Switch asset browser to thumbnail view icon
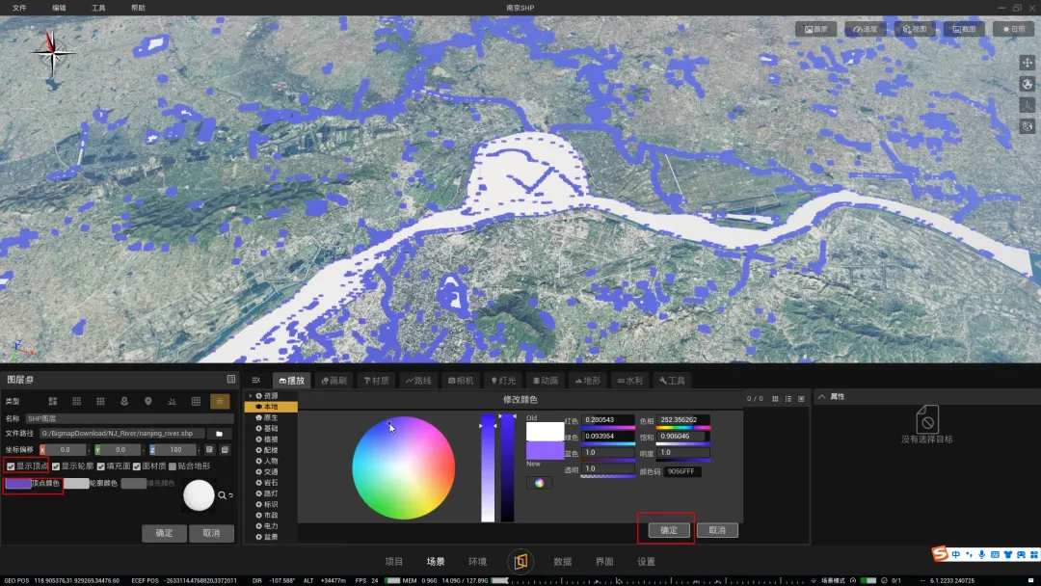Screen dimensions: 1041x586 (801, 399)
